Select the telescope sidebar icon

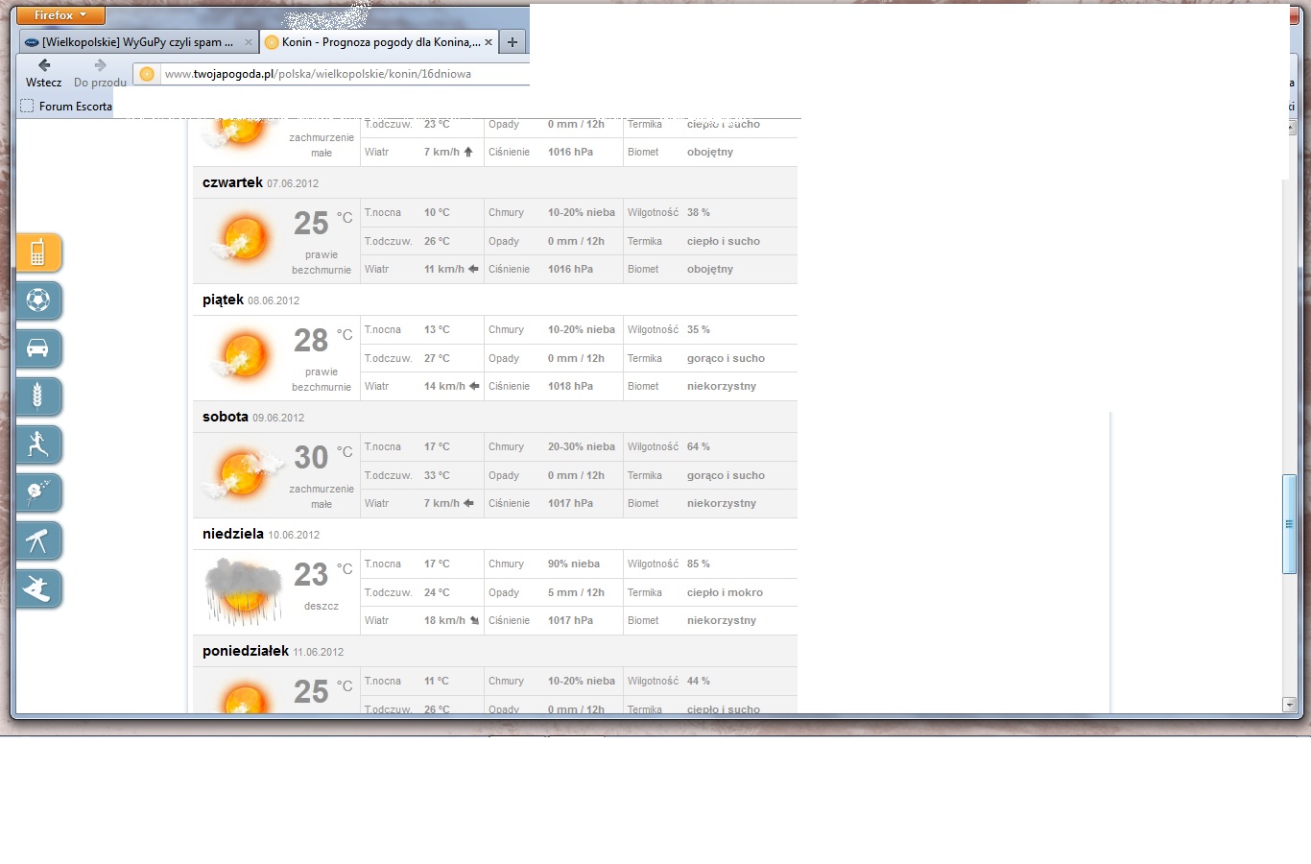(x=37, y=540)
